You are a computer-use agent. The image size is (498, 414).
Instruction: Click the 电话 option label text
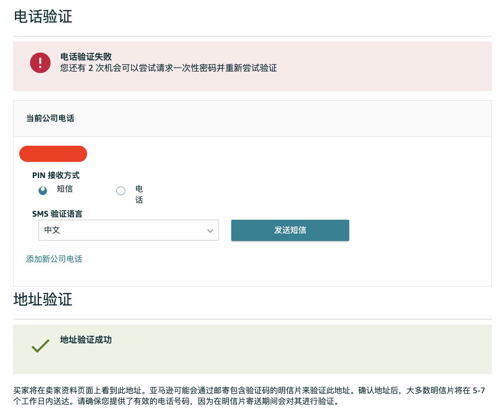139,194
